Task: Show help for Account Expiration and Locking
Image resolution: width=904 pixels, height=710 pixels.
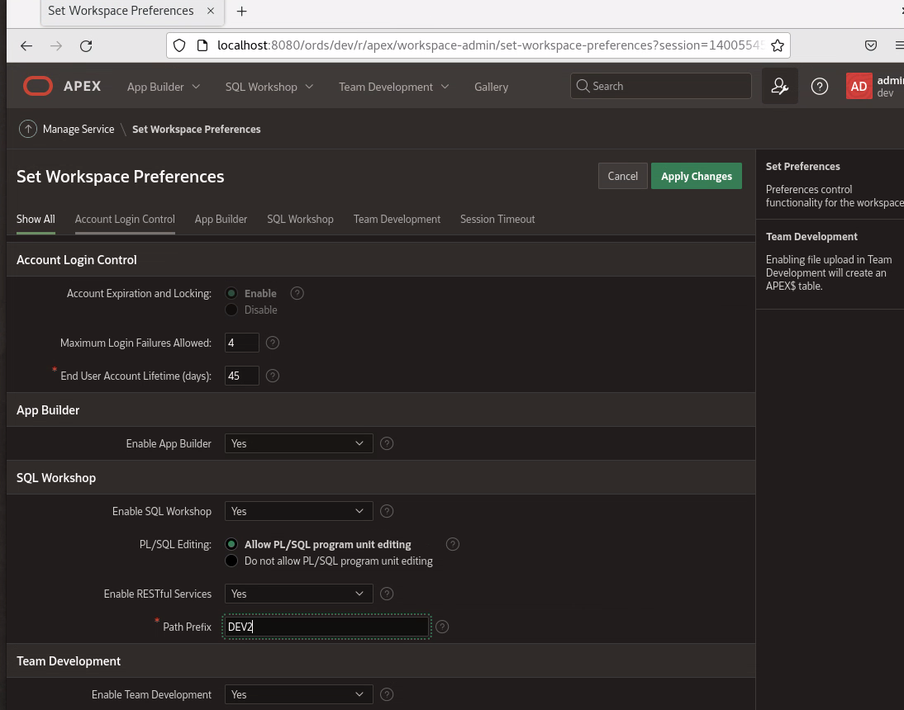Action: pyautogui.click(x=297, y=293)
